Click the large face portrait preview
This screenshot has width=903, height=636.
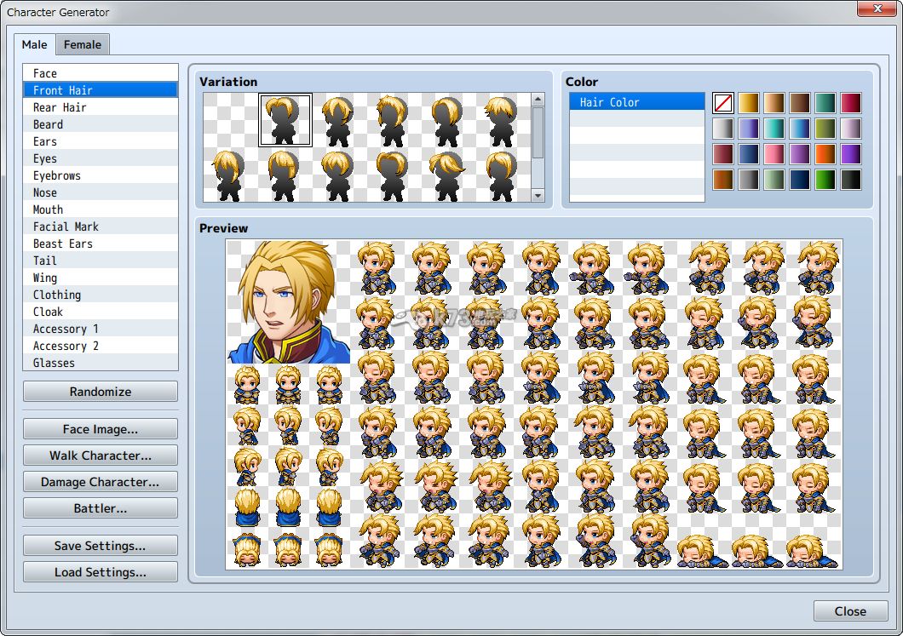(x=289, y=301)
